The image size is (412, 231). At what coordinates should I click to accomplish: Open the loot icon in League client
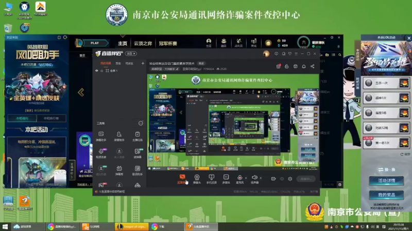tap(238, 43)
